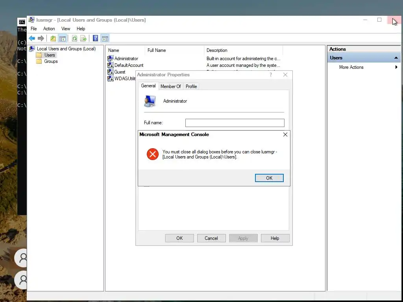Click More Actions in the Actions pane
The image size is (403, 302).
[x=351, y=67]
